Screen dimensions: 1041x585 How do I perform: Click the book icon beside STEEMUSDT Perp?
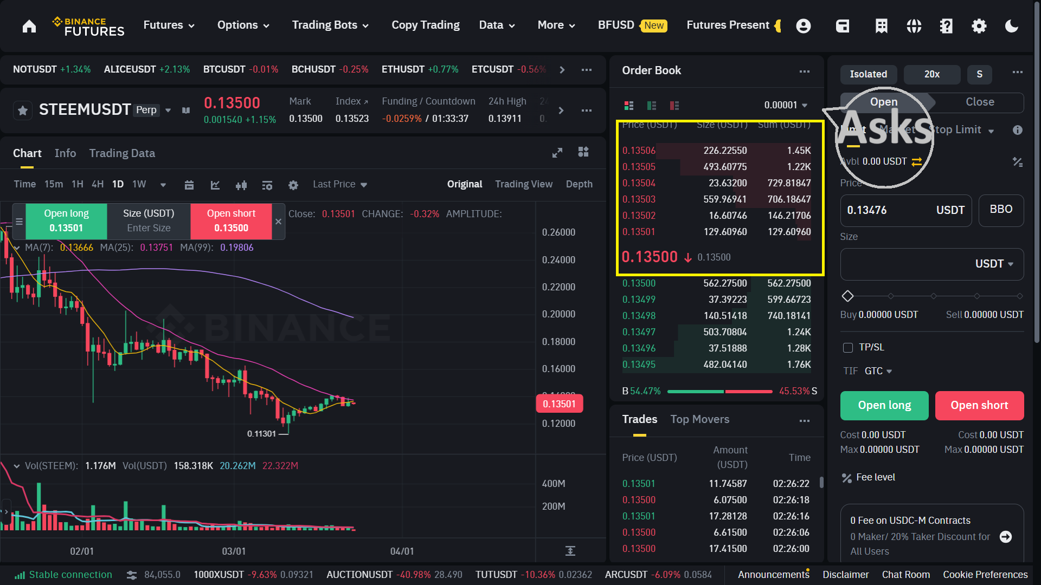click(x=186, y=110)
